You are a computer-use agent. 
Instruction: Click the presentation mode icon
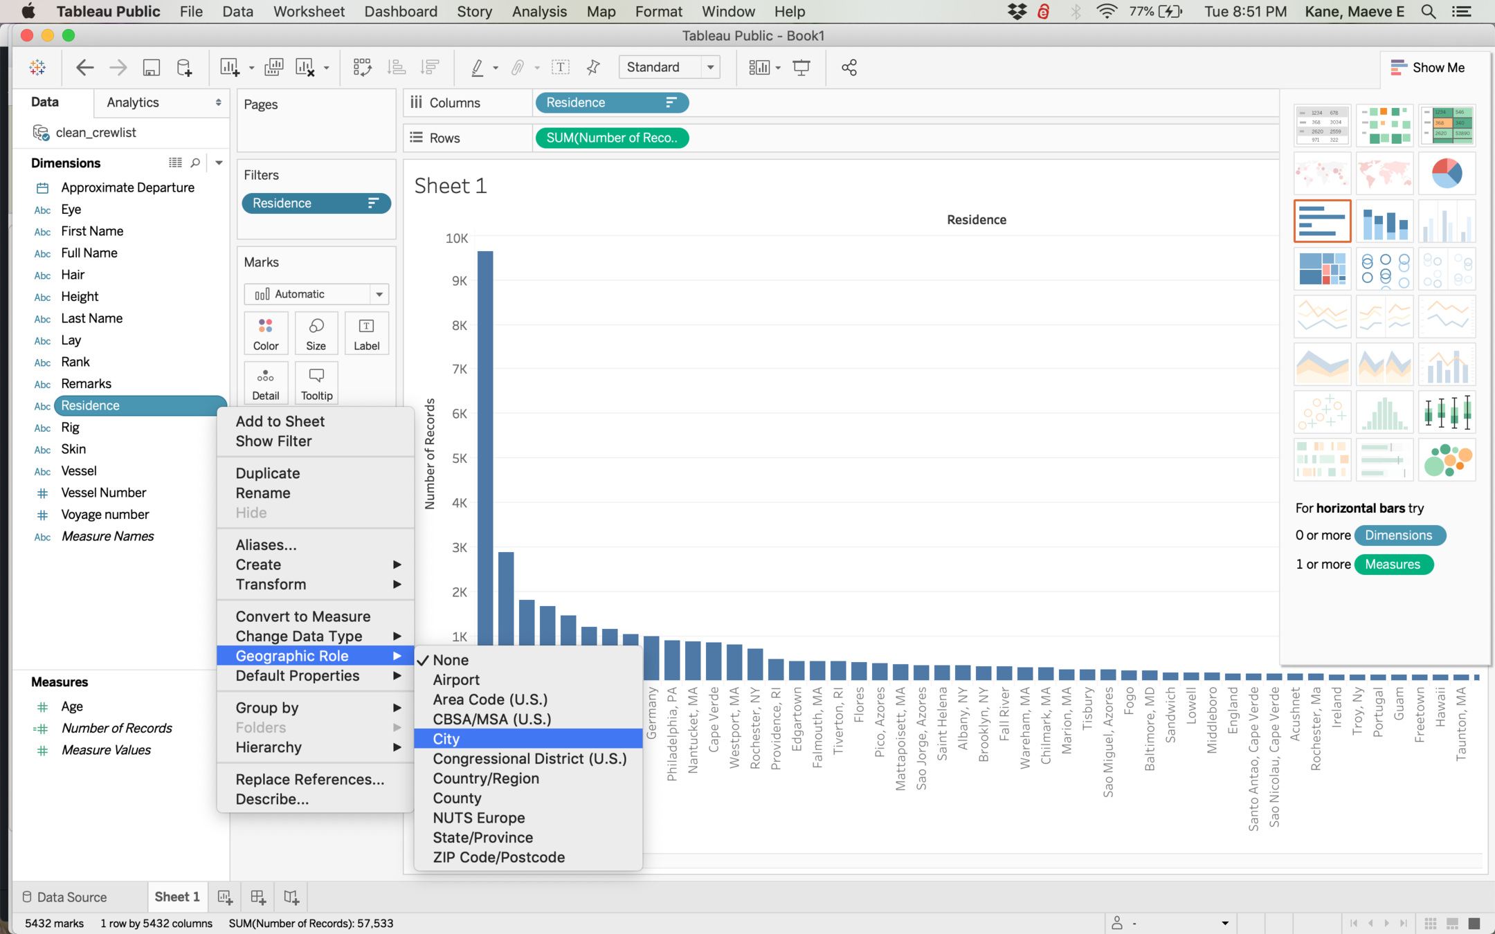[801, 67]
